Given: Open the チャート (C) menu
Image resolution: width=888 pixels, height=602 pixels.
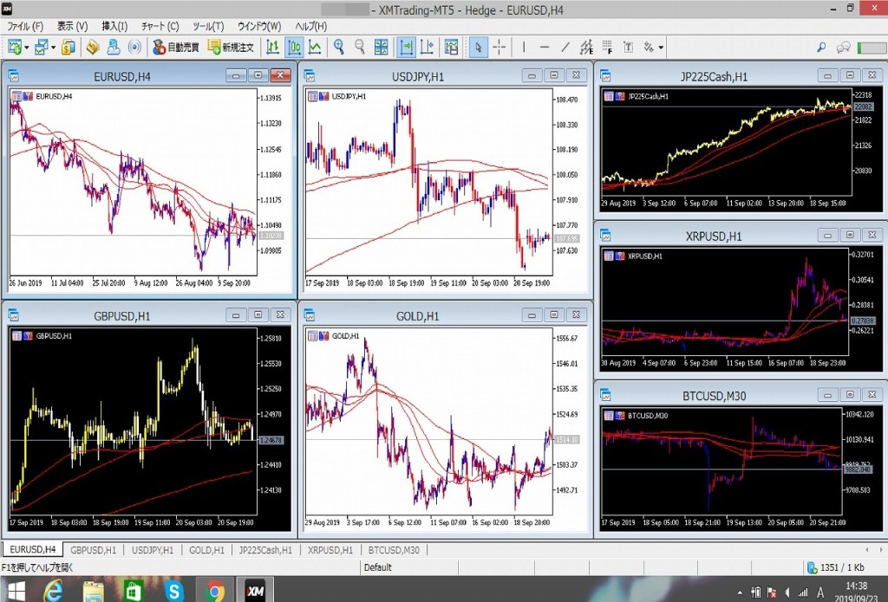Looking at the screenshot, I should (x=160, y=26).
